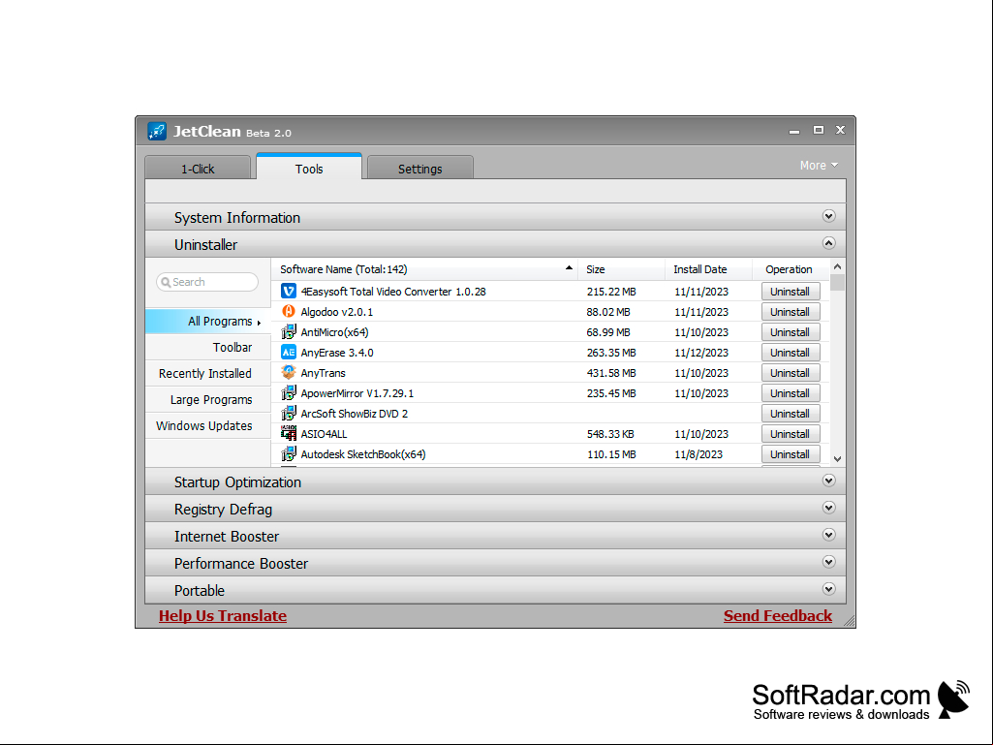Click the program list scrollbar thumb
The height and width of the screenshot is (745, 993).
(x=837, y=282)
